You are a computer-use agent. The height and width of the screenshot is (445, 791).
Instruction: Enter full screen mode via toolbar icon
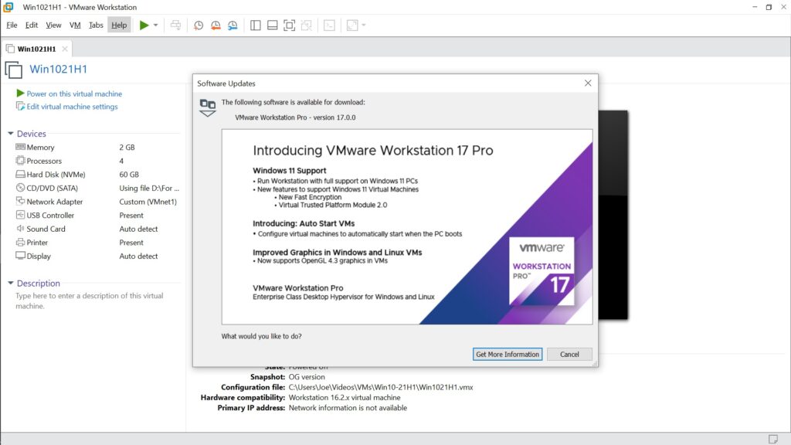click(x=289, y=25)
